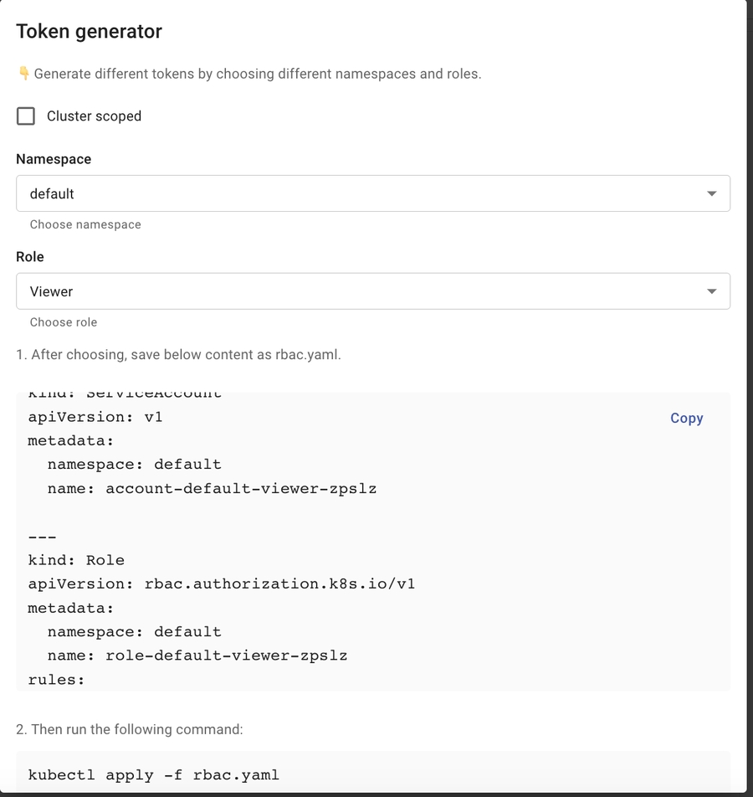Click the "Choose role" helper text
The height and width of the screenshot is (797, 753).
[64, 322]
